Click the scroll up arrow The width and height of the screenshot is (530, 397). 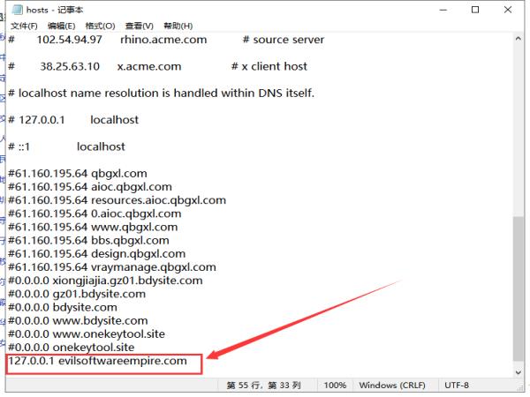click(519, 39)
